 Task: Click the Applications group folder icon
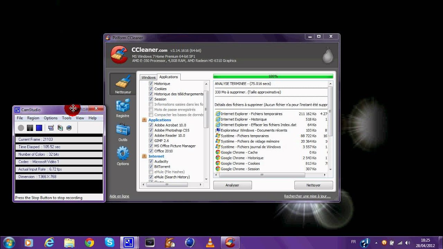144,120
